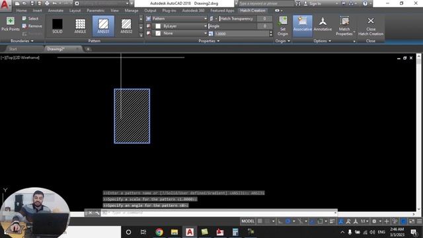
Task: Toggle object snap in status bar
Action: [320, 221]
